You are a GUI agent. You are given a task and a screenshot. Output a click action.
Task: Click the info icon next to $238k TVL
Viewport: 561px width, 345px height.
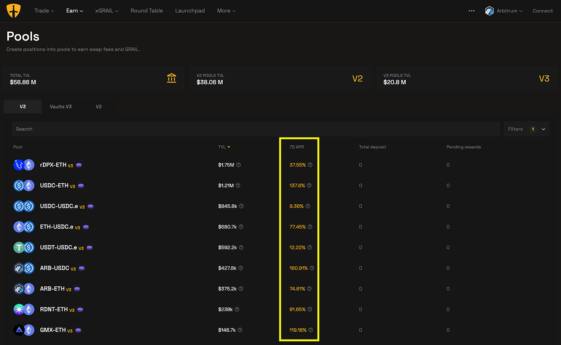(237, 309)
